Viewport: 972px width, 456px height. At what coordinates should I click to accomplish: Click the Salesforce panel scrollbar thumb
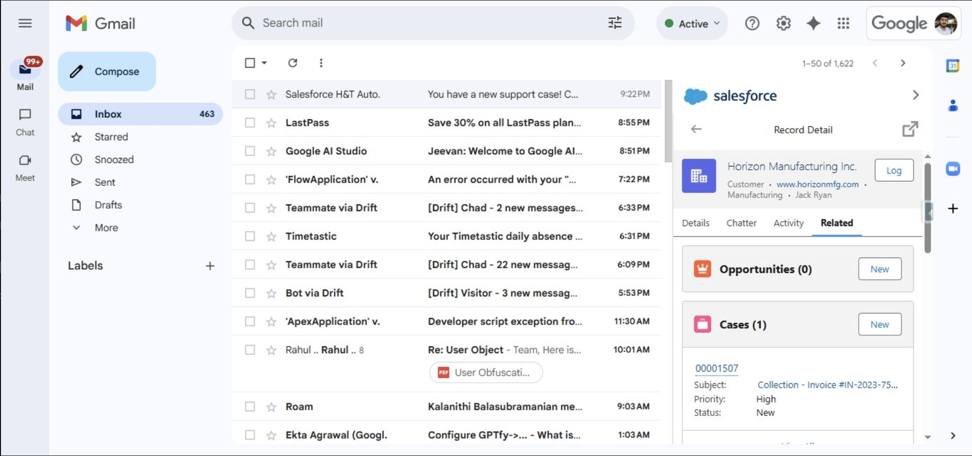pos(927,208)
